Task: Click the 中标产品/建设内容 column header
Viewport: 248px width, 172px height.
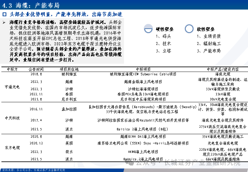Action: click(x=223, y=69)
